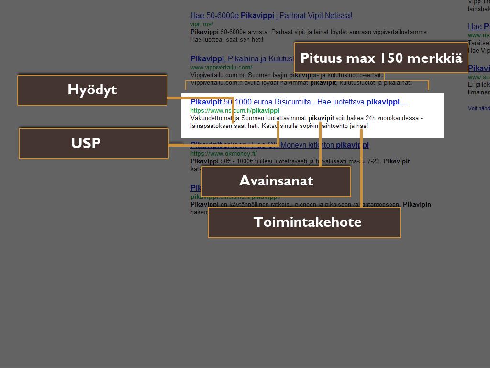Click the vipit.me/ green URL
The height and width of the screenshot is (368, 490).
point(202,24)
